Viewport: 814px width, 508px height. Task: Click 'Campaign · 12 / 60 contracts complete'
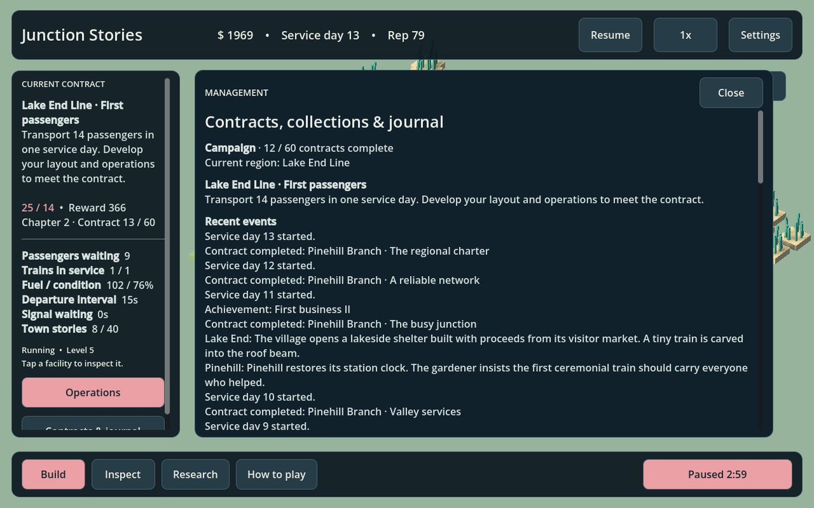click(299, 148)
